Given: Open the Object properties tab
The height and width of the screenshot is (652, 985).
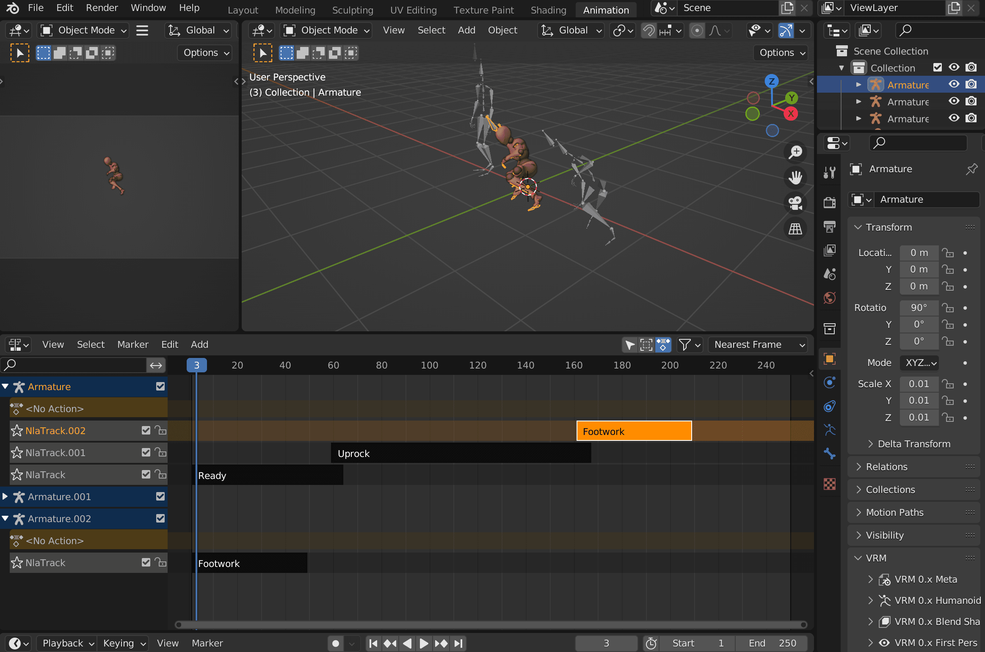Looking at the screenshot, I should pyautogui.click(x=830, y=359).
